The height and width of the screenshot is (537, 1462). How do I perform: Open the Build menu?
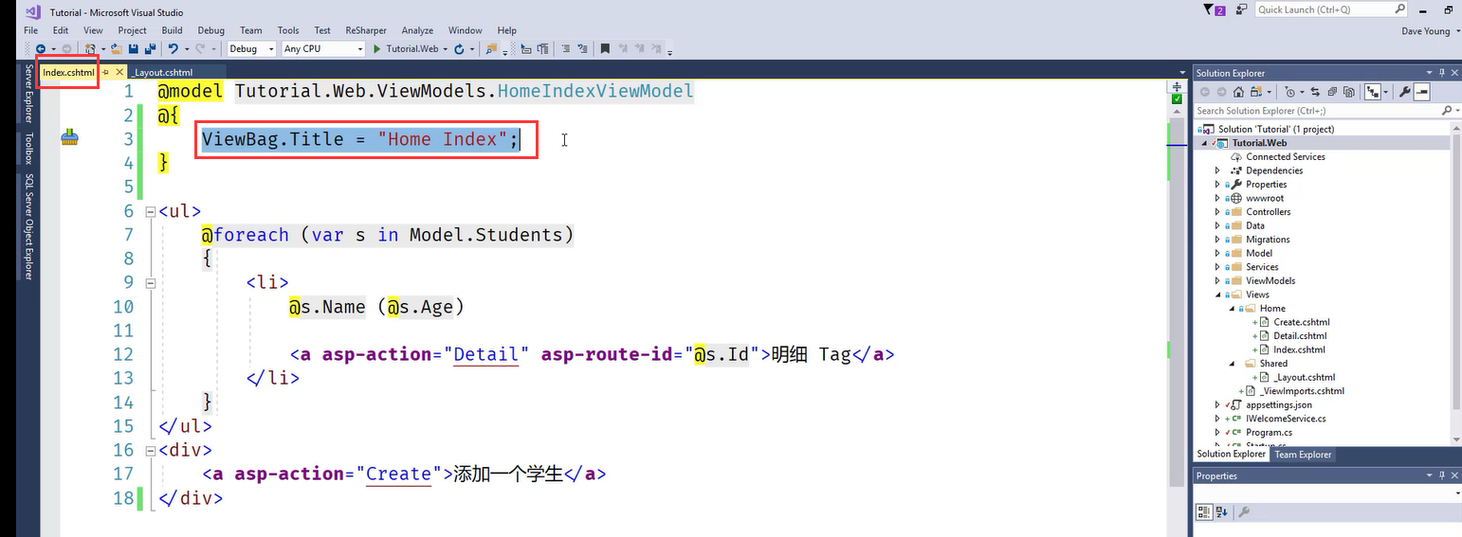click(x=172, y=30)
